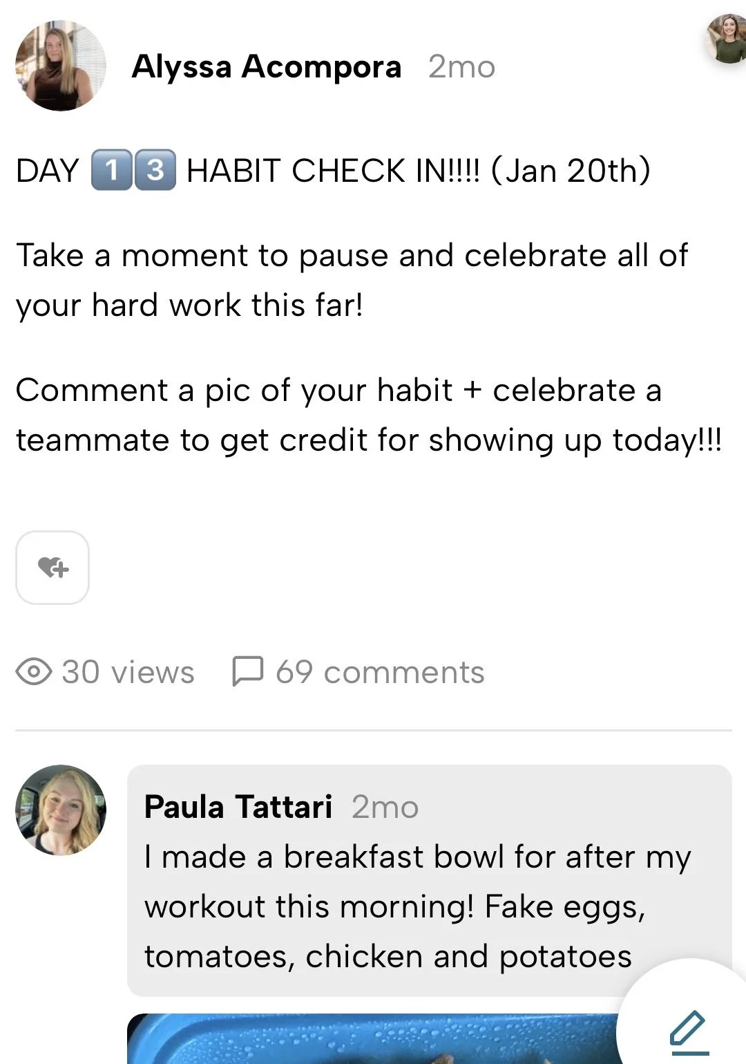Tap the number 3 emoji keycap
The width and height of the screenshot is (746, 1064).
pyautogui.click(x=155, y=170)
